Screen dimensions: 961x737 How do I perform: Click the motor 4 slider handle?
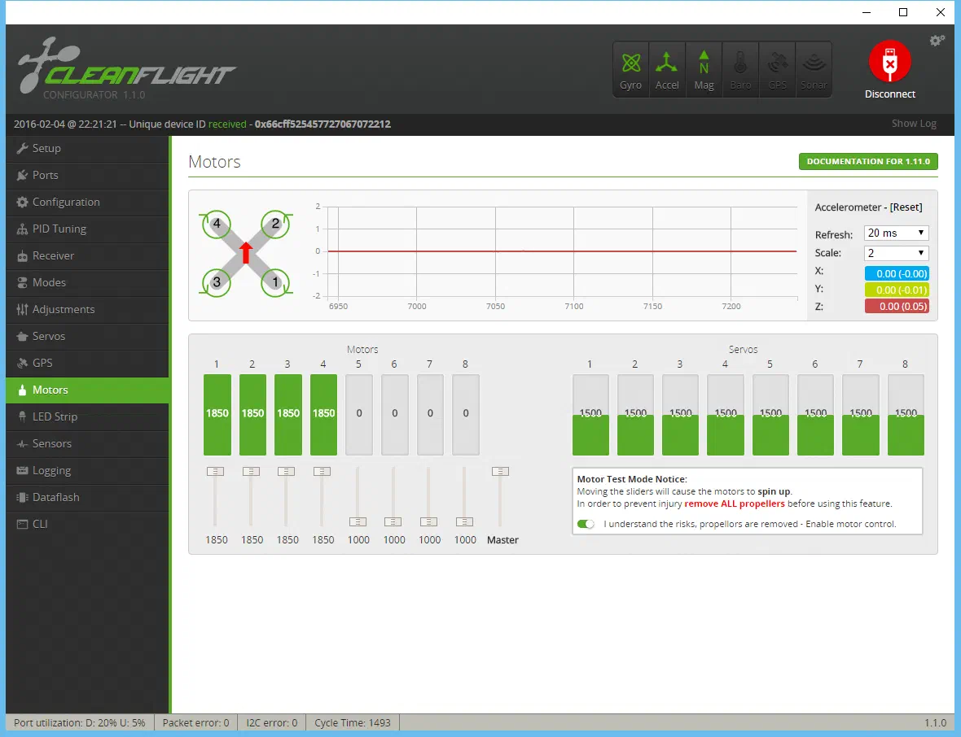point(322,471)
